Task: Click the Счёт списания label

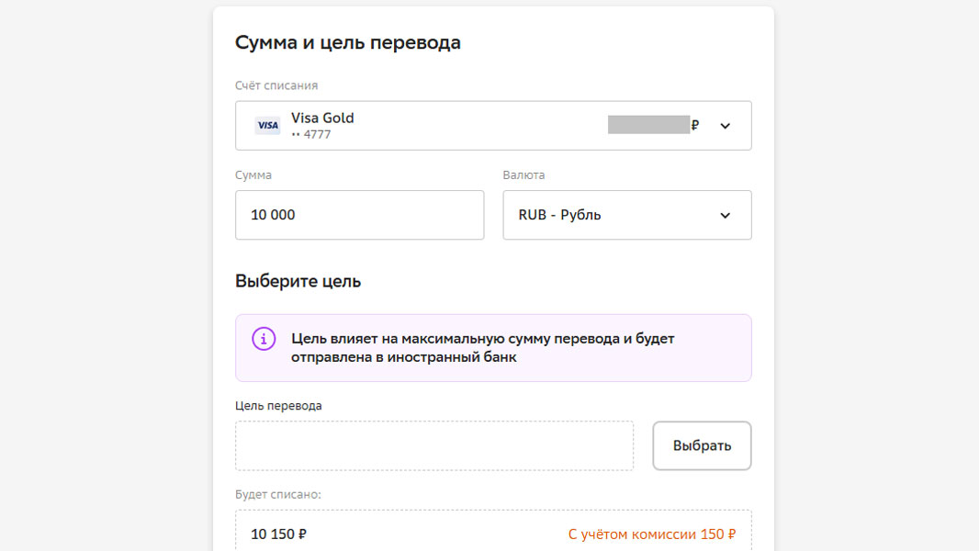Action: coord(276,85)
